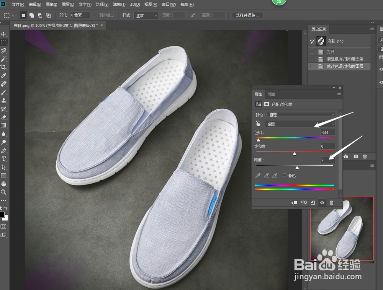Clip adjustment to the layer below

coord(294,202)
